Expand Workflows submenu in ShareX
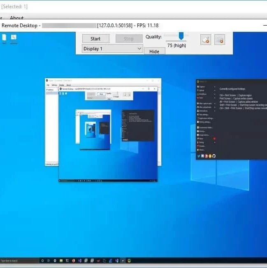 tap(206, 94)
